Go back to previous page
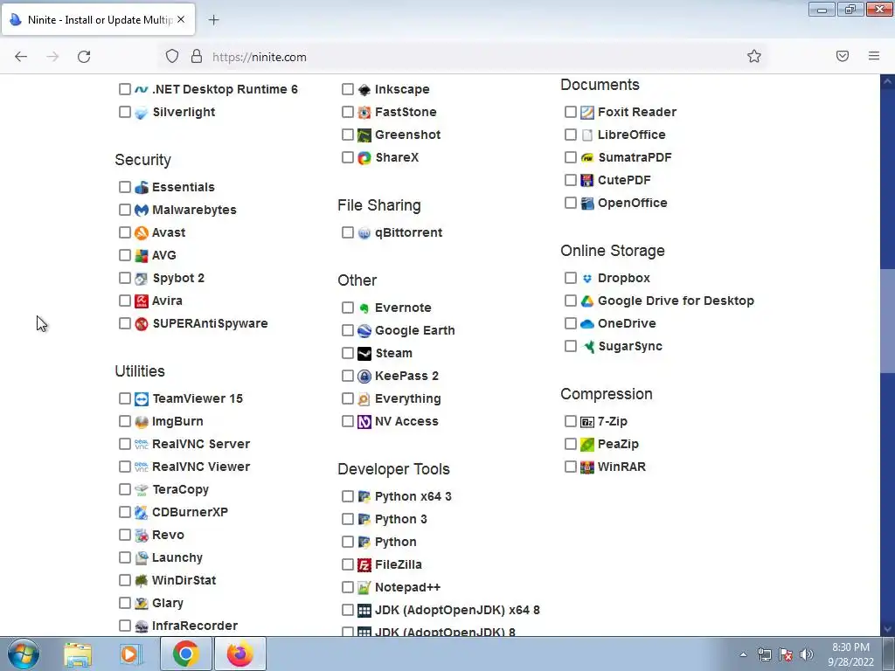The width and height of the screenshot is (895, 671). 21,57
